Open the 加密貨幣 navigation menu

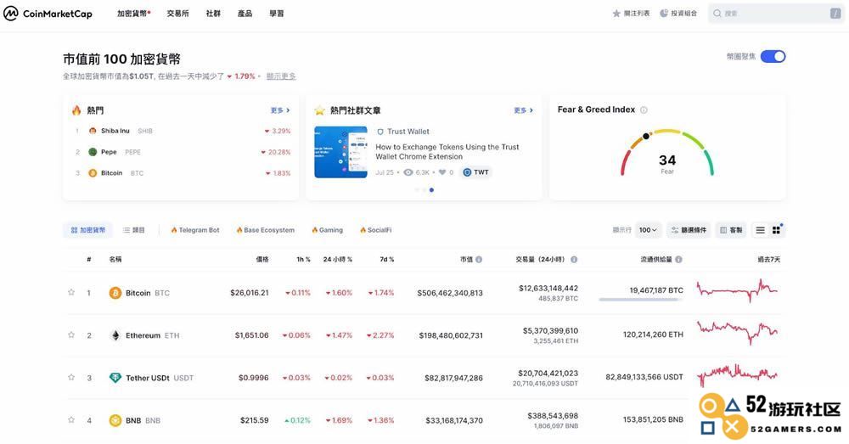coord(134,14)
